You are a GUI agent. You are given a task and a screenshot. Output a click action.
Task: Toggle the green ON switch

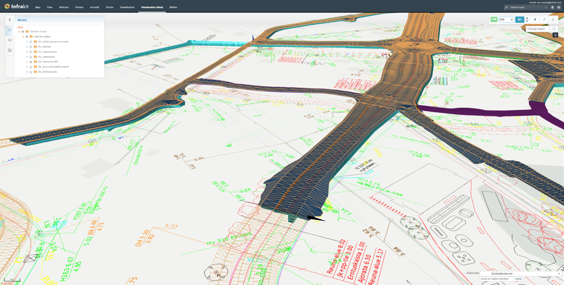tap(494, 20)
